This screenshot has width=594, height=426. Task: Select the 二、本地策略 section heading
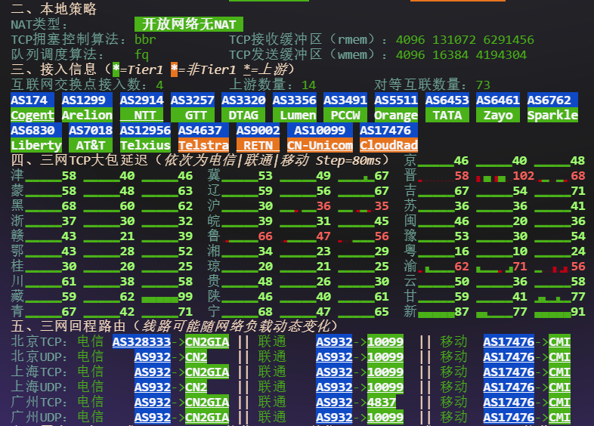click(54, 9)
